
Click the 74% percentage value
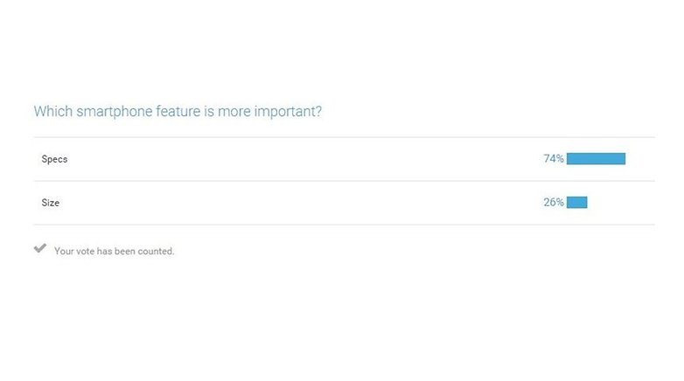(x=554, y=159)
